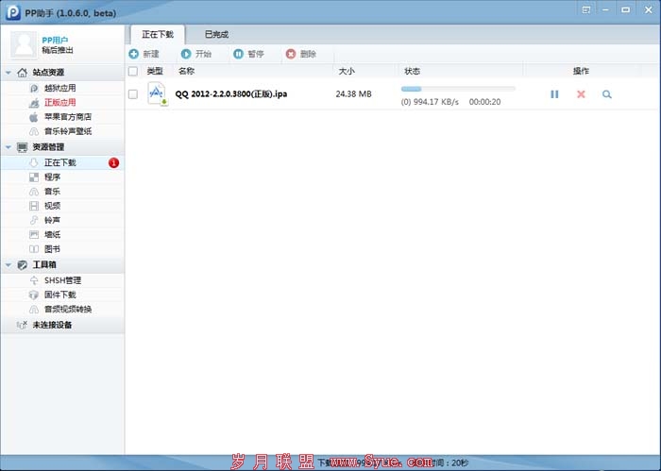
Task: Open 视频 label in sidebar
Action: [x=52, y=206]
